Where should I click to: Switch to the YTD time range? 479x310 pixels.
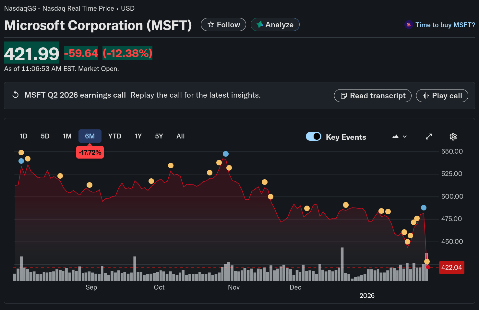coord(115,136)
